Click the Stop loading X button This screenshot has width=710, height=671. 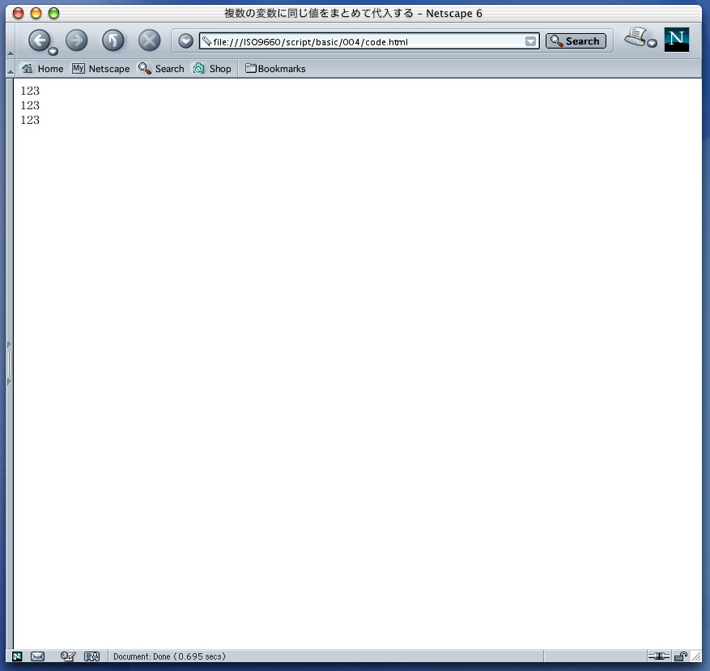(149, 40)
